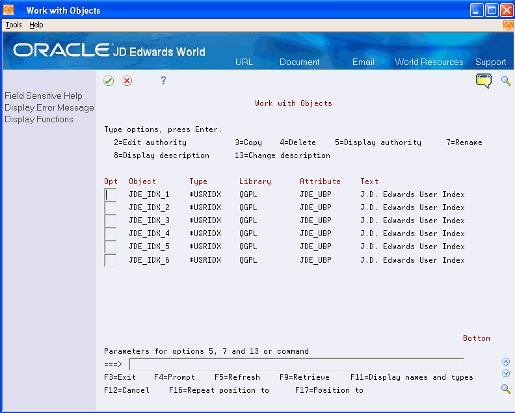Click the 4=Delete option text
This screenshot has height=413, width=515.
pyautogui.click(x=298, y=142)
